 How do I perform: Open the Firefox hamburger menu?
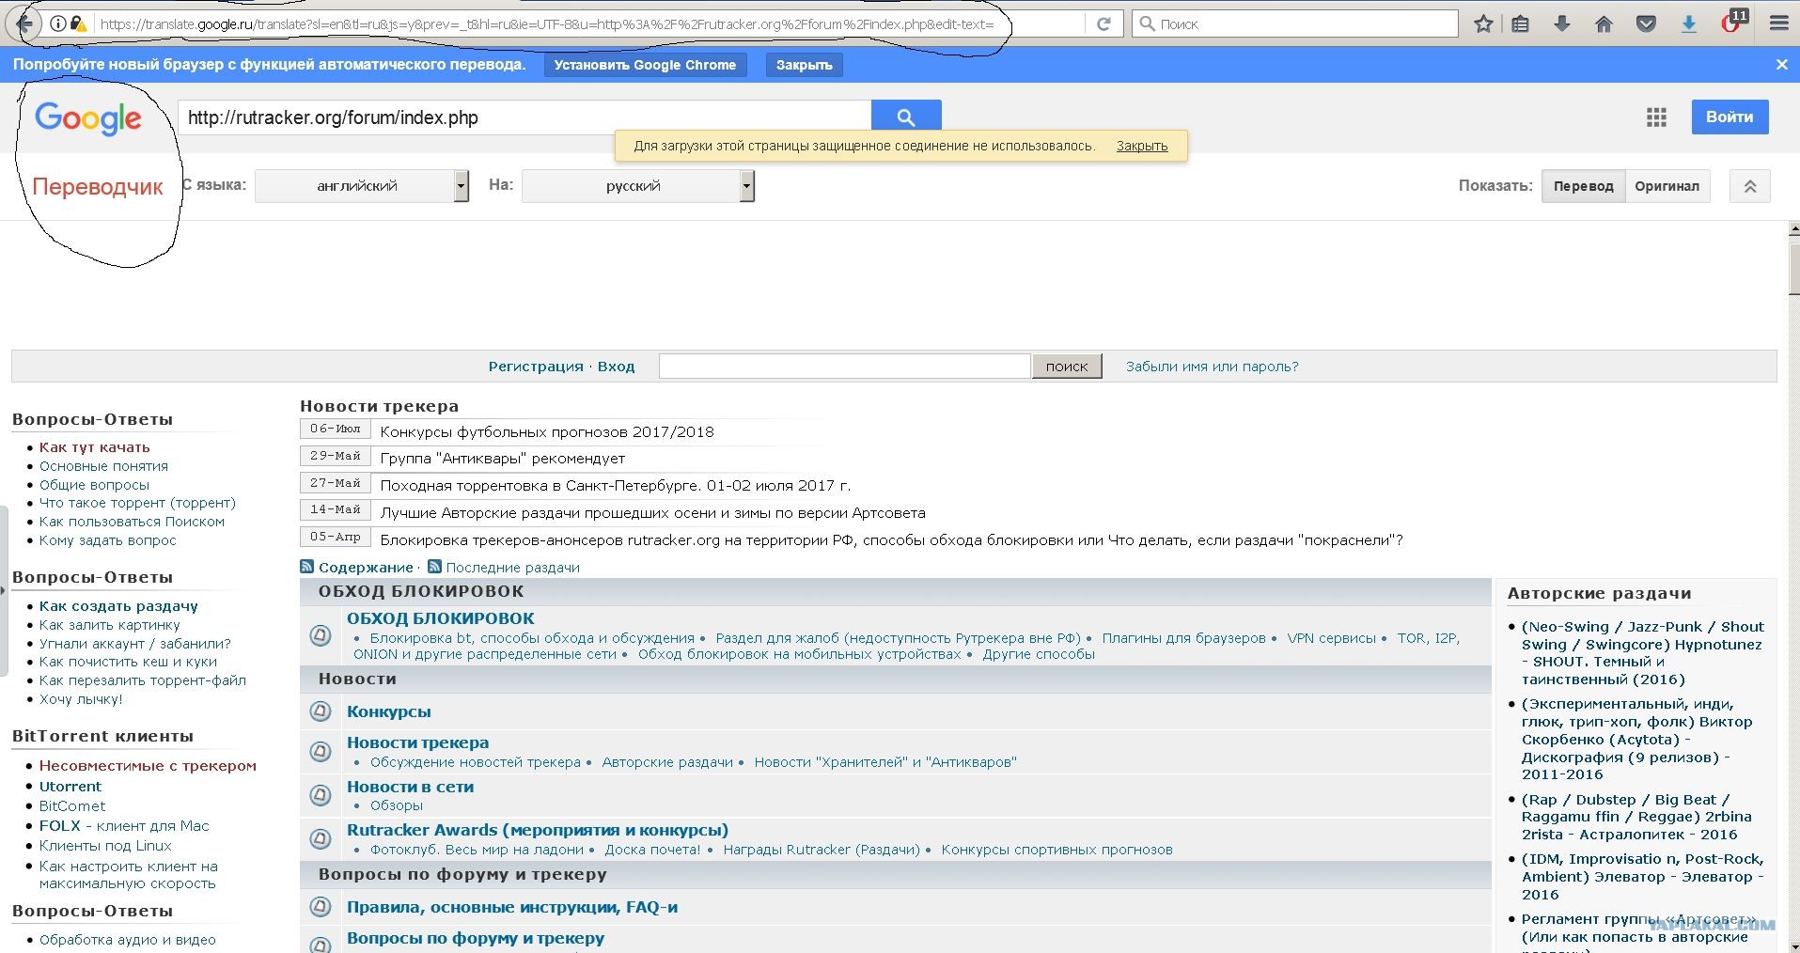click(1778, 24)
